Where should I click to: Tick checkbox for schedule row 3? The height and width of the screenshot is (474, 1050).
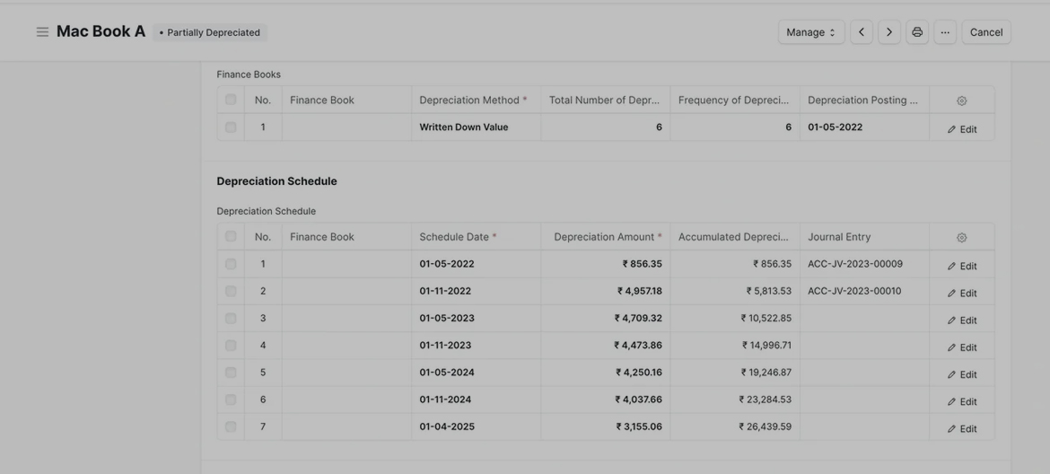pos(231,319)
